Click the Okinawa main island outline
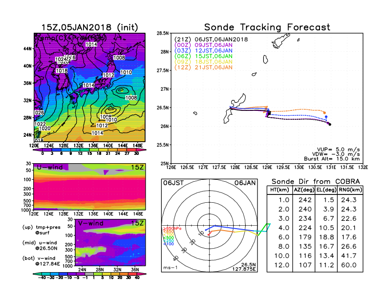The height and width of the screenshot is (299, 387). coord(228,116)
